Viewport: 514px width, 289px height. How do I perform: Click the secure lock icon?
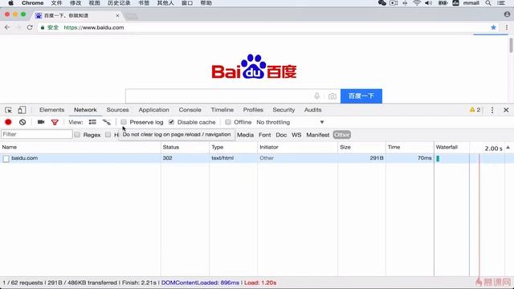(43, 27)
